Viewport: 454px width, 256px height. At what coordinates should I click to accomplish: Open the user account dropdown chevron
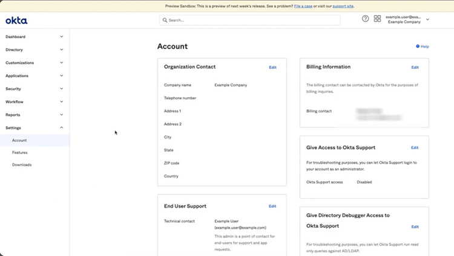(427, 19)
